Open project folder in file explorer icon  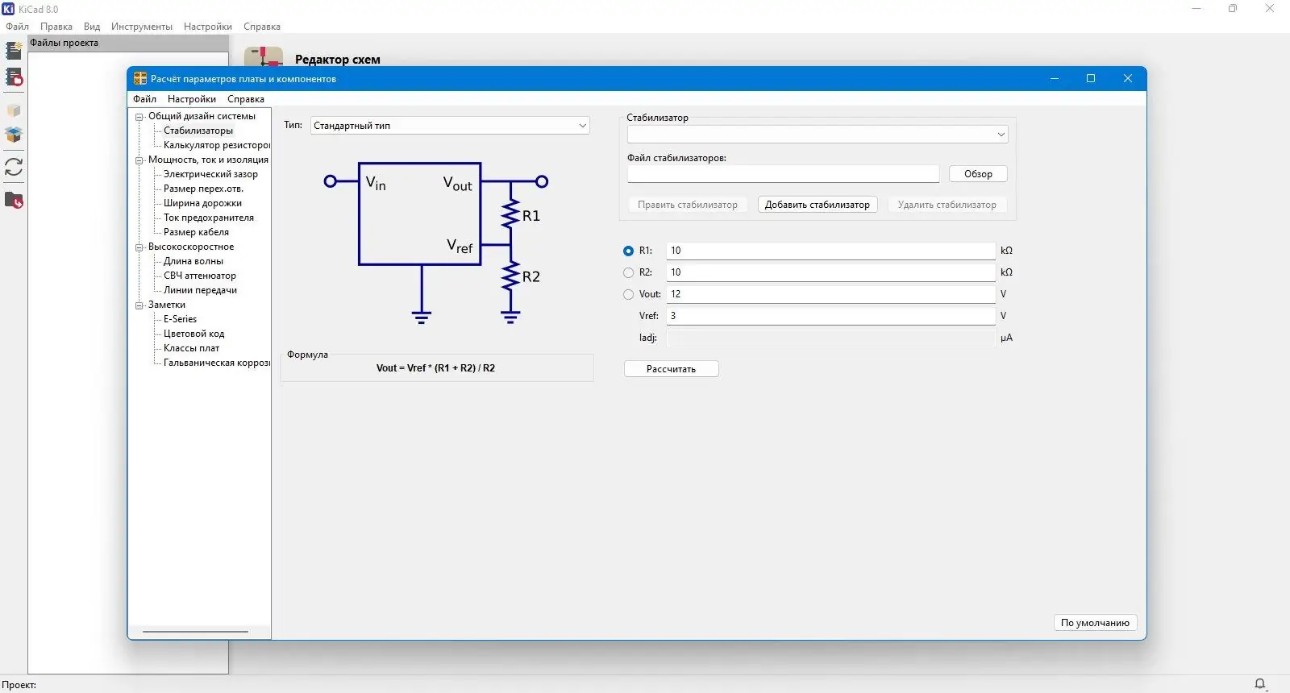[14, 200]
